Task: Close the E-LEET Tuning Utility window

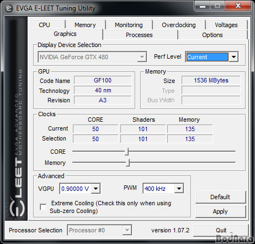Action: (238, 6)
